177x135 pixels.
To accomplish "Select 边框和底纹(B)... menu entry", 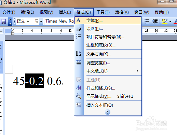I will [x=108, y=45].
